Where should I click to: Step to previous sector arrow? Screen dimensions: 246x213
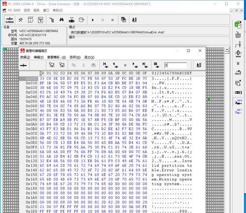point(116,65)
